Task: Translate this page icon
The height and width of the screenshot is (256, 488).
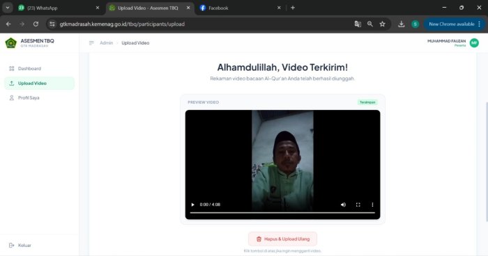Action: pyautogui.click(x=358, y=24)
